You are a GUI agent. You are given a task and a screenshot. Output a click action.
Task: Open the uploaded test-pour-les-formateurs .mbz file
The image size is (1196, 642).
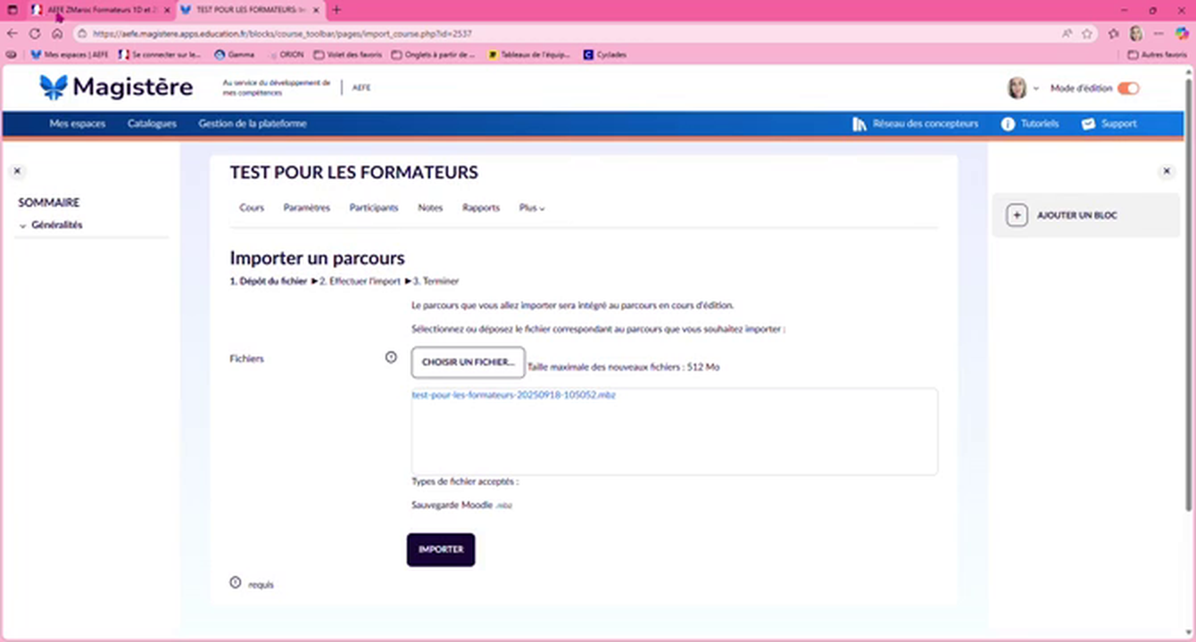pyautogui.click(x=513, y=394)
